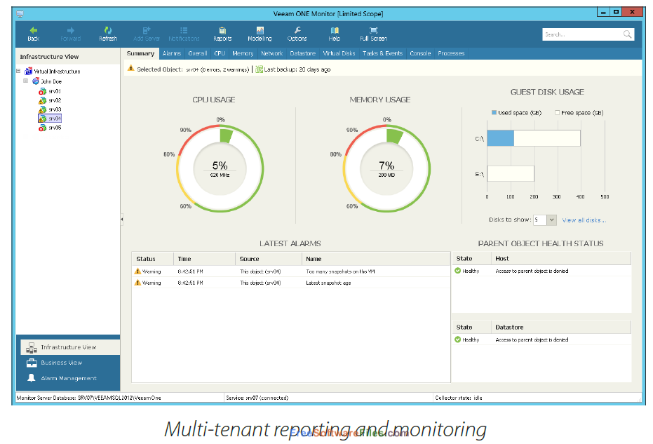This screenshot has height=444, width=653.
Task: Open the Network tab
Action: coord(272,53)
